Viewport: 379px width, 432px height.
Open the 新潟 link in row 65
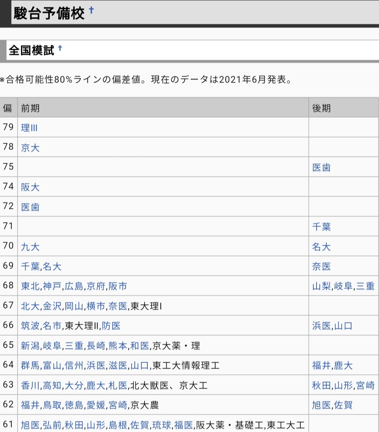point(30,346)
